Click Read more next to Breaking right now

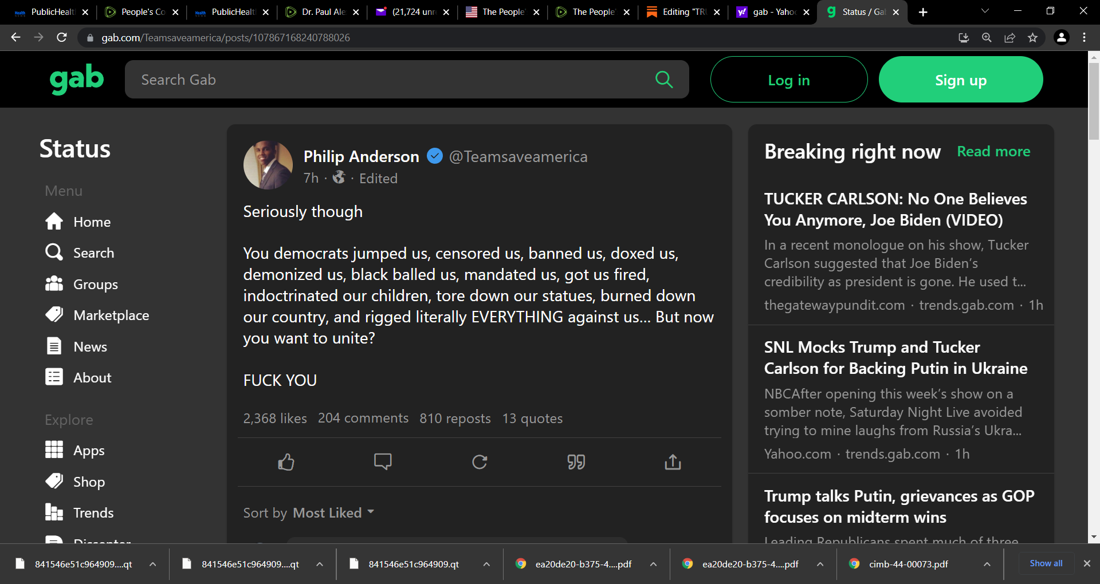click(993, 151)
